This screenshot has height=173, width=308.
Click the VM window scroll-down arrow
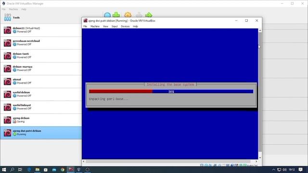point(260,158)
